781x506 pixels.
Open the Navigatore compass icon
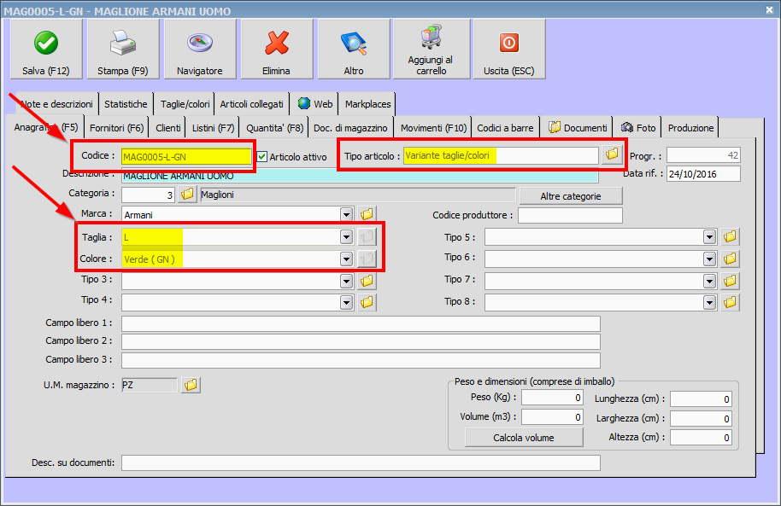tap(199, 43)
